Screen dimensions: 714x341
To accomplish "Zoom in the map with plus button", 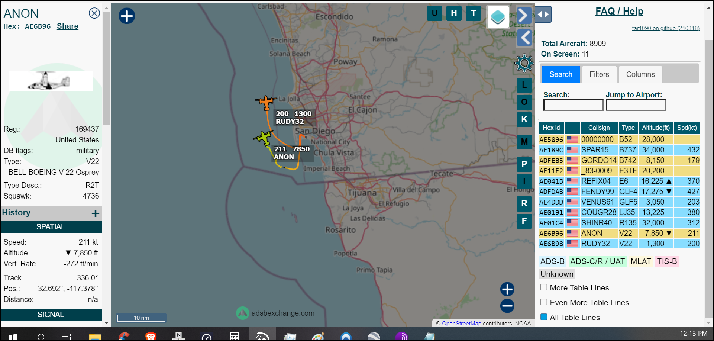I will pyautogui.click(x=507, y=289).
